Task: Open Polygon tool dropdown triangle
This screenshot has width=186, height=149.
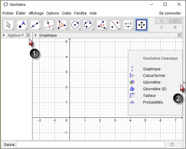Action: click(66, 29)
